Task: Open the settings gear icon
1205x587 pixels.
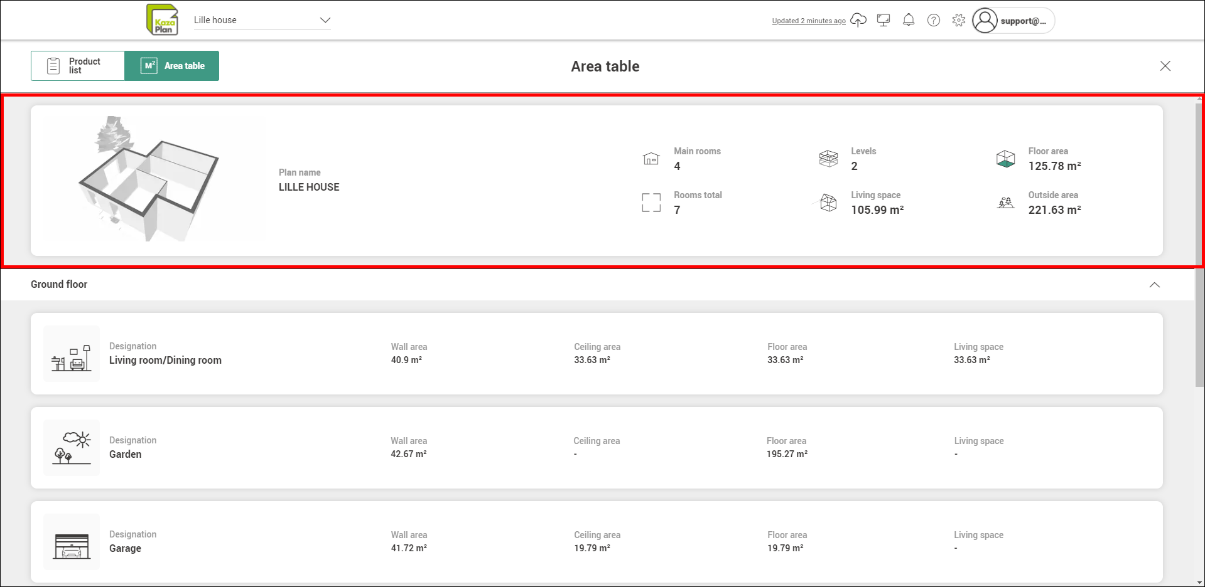Action: pyautogui.click(x=958, y=20)
